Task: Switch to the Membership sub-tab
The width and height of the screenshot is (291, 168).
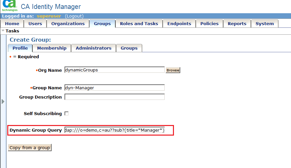Action: (52, 48)
